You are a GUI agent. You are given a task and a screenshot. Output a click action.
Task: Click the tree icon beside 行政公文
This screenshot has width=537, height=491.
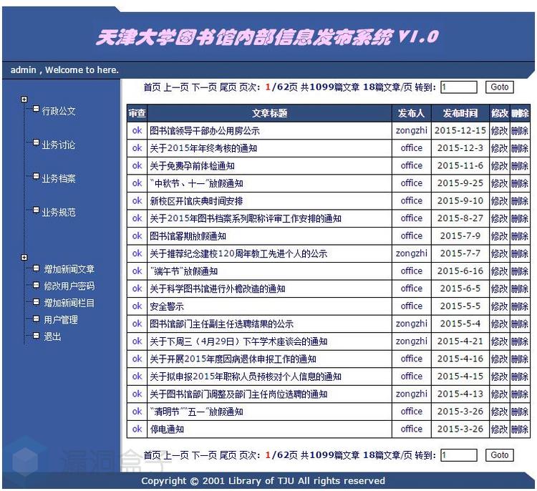36,109
